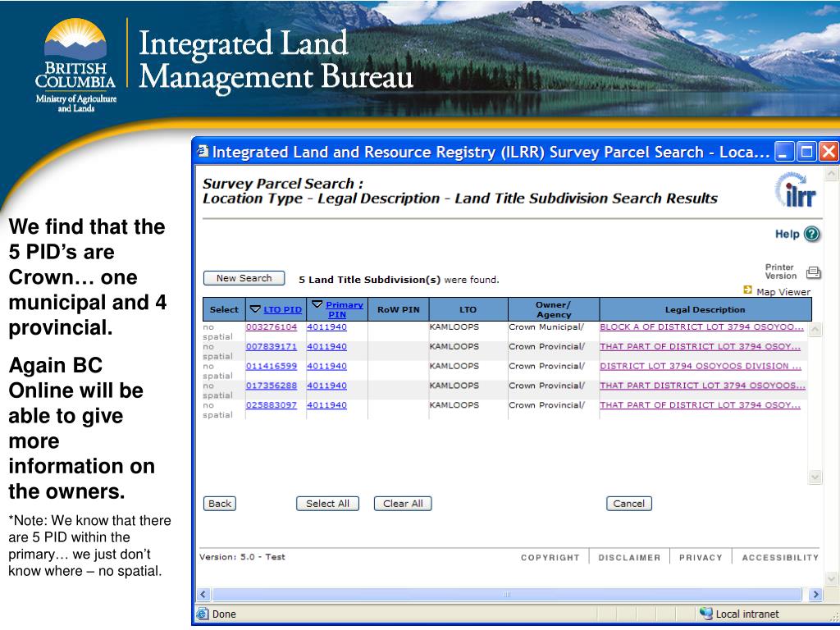840x630 pixels.
Task: Click results table scrollbar up arrow
Action: click(x=815, y=330)
